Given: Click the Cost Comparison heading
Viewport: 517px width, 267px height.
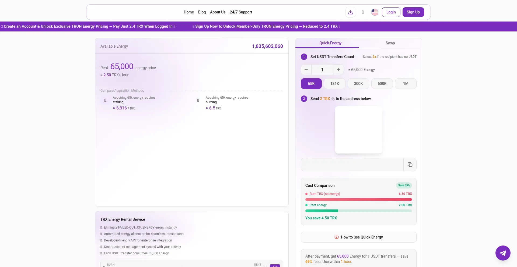Looking at the screenshot, I should [x=320, y=186].
